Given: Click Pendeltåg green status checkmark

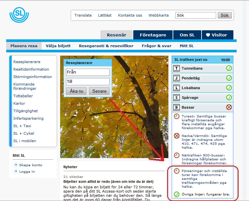Looking at the screenshot, I should pos(229,78).
